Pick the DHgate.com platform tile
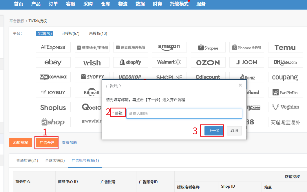 tap(285, 62)
